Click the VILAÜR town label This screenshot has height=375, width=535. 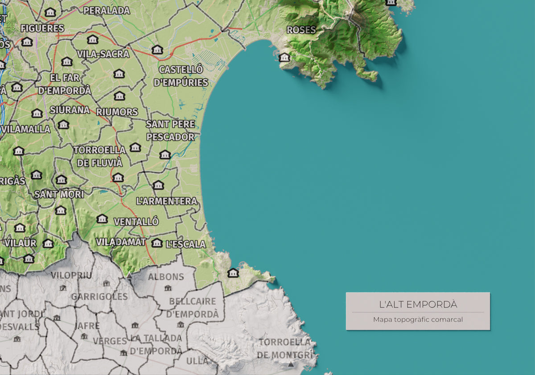click(21, 243)
